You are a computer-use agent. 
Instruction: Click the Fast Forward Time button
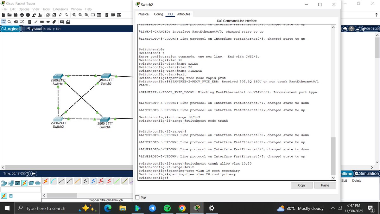34,173
